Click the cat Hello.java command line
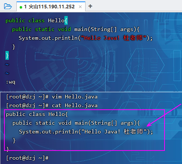 (x=52, y=106)
